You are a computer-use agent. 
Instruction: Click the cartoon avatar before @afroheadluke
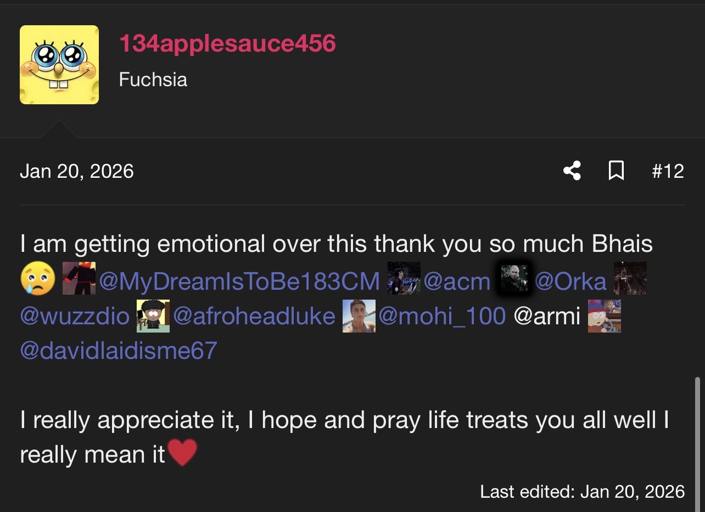coord(153,316)
